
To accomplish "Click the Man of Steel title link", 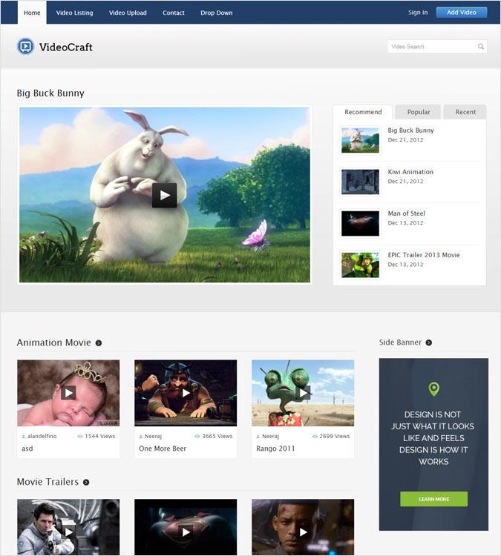I will point(406,214).
